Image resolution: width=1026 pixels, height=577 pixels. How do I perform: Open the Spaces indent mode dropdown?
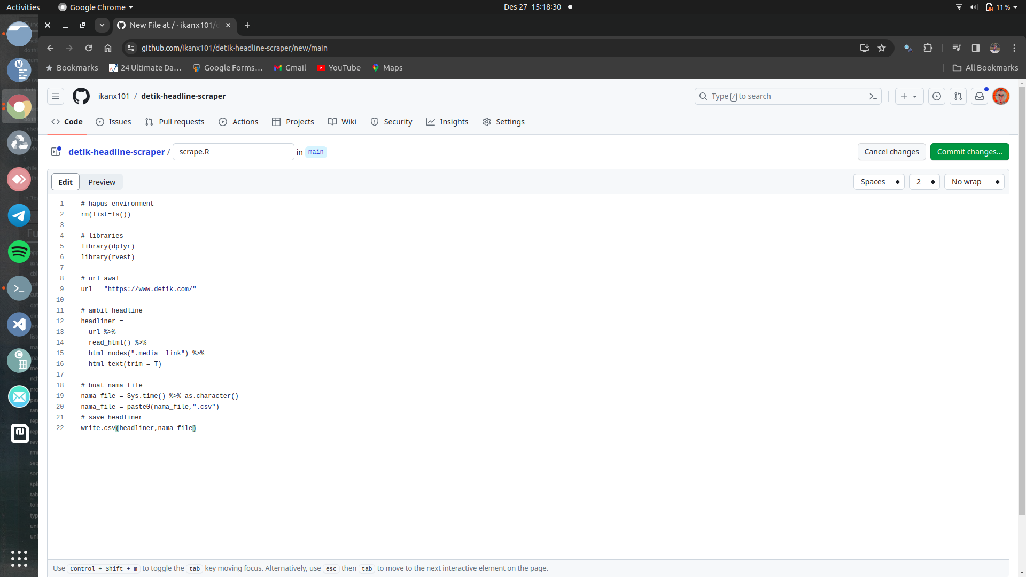(879, 182)
